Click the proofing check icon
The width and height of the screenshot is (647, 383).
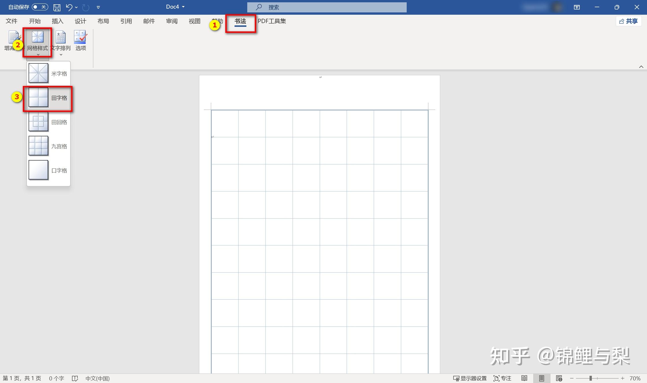(75, 378)
